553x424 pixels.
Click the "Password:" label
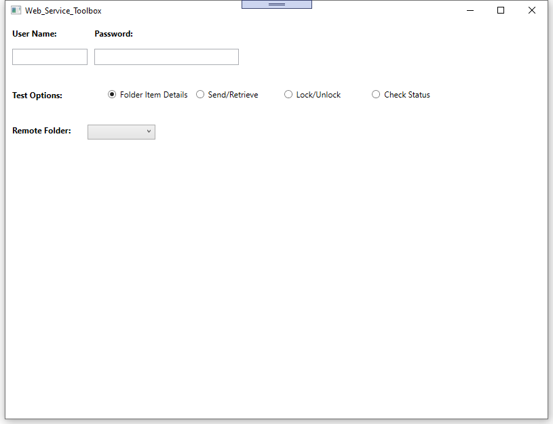(x=113, y=34)
